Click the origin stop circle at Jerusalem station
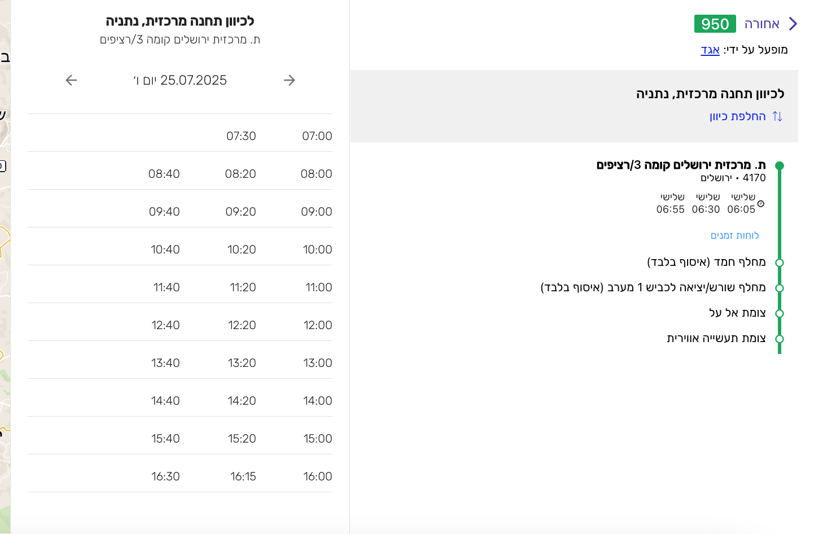 click(780, 165)
